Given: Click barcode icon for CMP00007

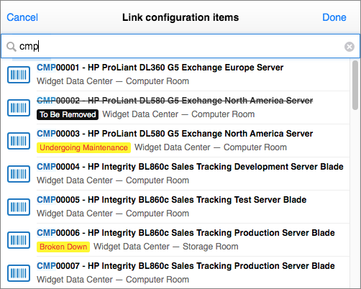Looking at the screenshot, I should (x=19, y=273).
